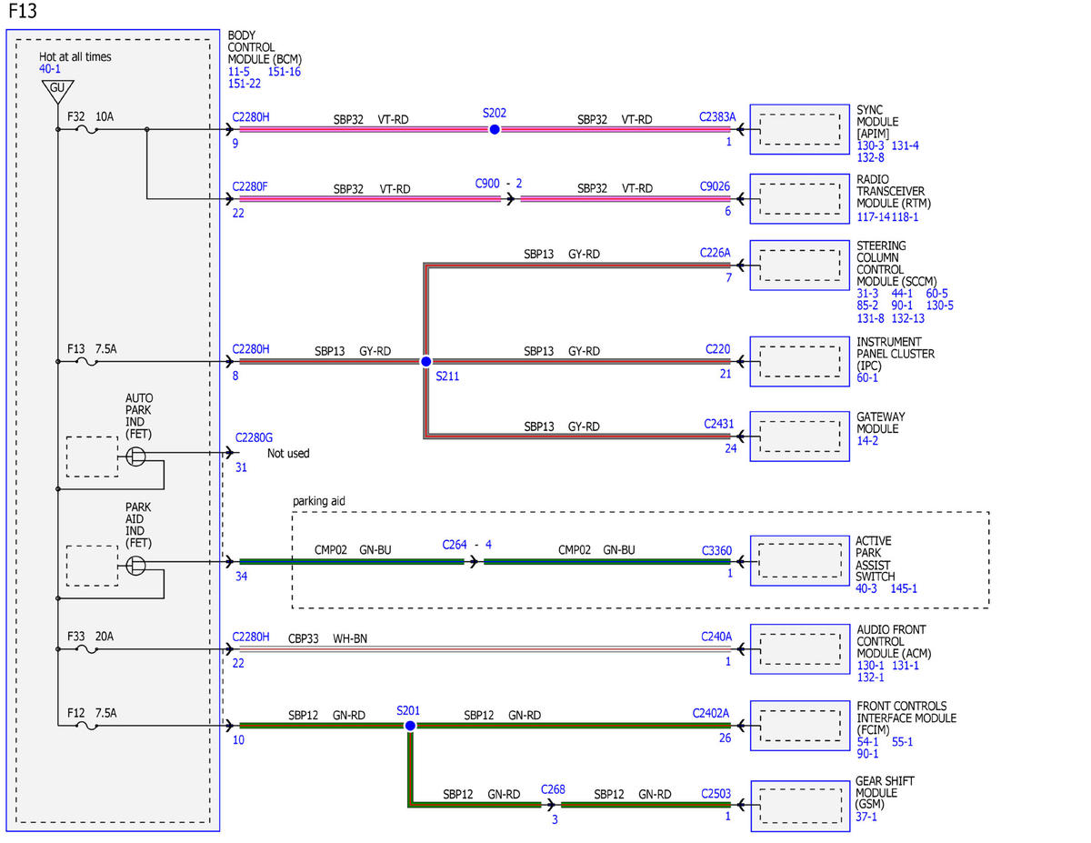Open connector C3360 link
The height and width of the screenshot is (843, 1091).
point(716,550)
